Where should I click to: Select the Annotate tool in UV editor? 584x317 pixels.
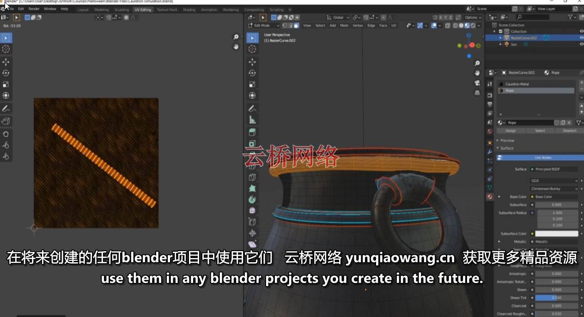[6, 109]
